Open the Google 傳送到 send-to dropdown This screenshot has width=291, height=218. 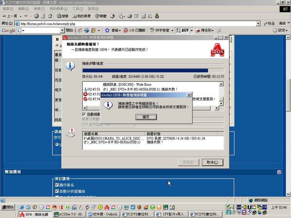point(204,31)
